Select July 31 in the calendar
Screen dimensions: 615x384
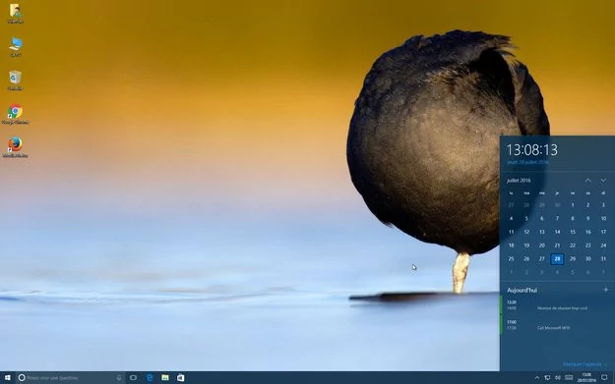603,258
